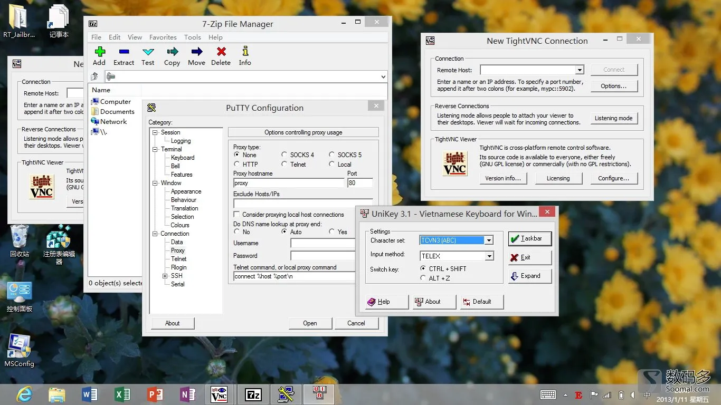Open the MSConfig desktop shortcut

click(19, 351)
